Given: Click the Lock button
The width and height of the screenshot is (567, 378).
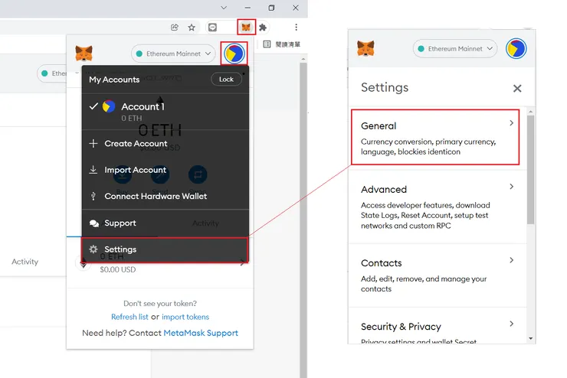Looking at the screenshot, I should pyautogui.click(x=226, y=80).
